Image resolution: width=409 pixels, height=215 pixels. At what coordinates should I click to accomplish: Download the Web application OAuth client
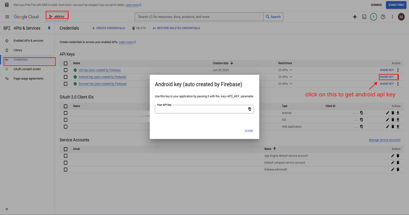pyautogui.click(x=398, y=127)
